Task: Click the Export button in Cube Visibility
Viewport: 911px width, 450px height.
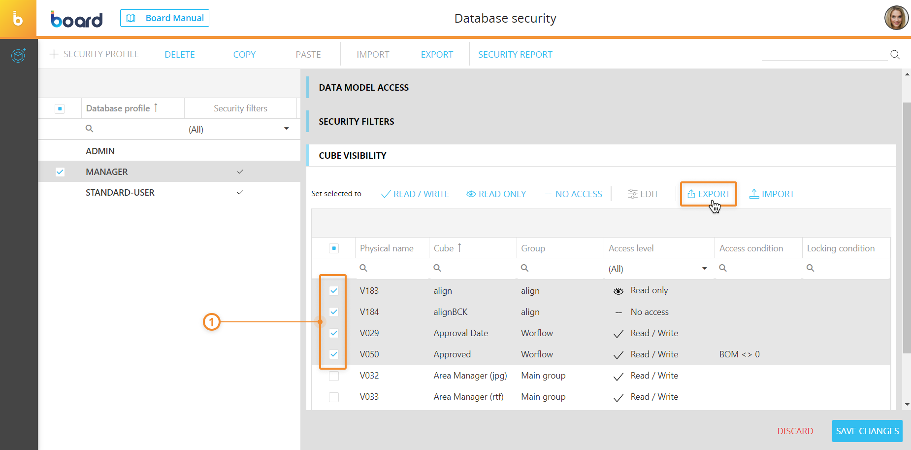Action: [x=709, y=194]
